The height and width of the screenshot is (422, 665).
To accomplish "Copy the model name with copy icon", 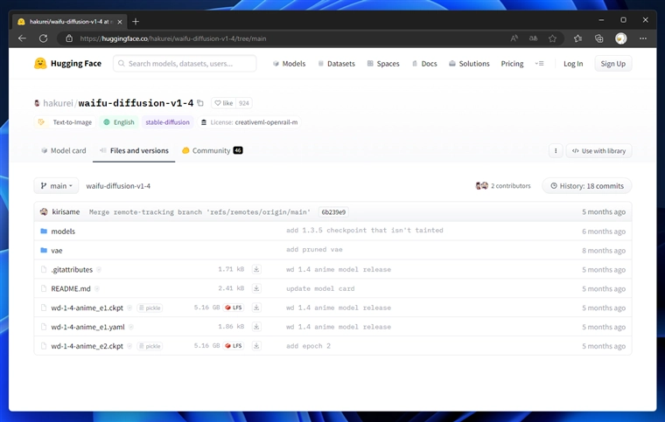I will (x=200, y=103).
